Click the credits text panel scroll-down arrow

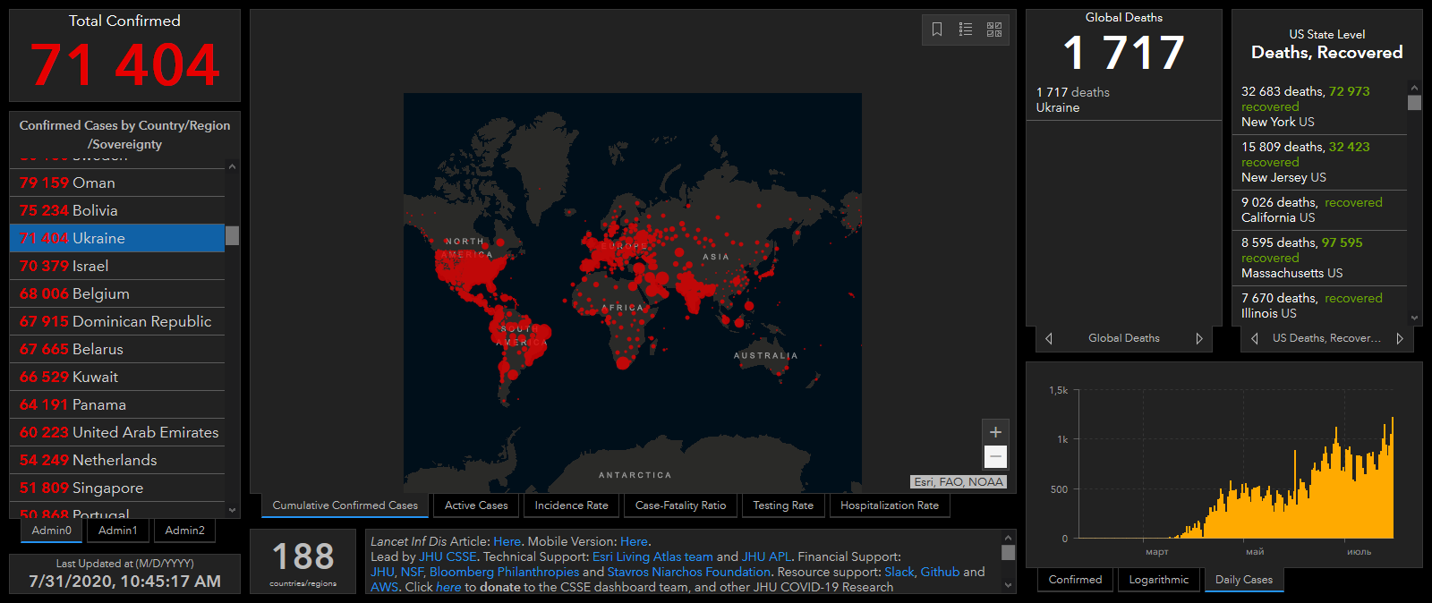[1009, 586]
